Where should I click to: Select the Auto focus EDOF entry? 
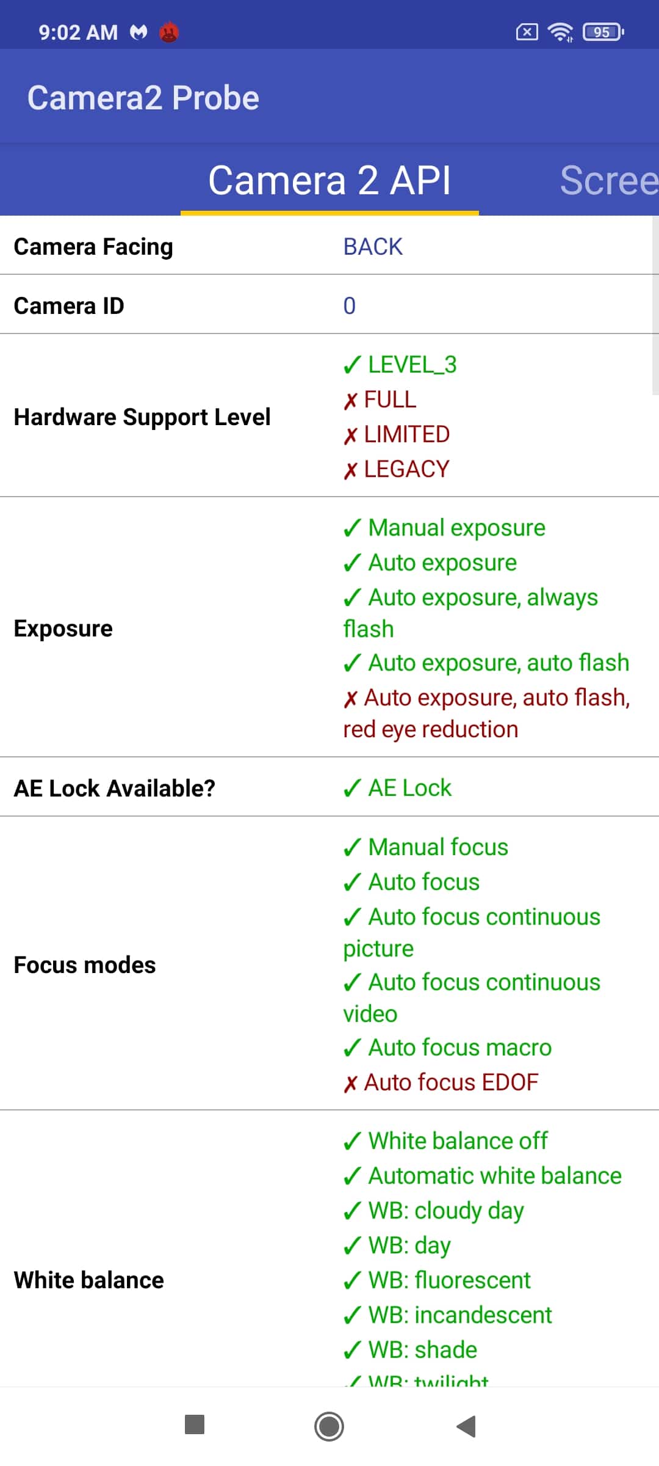point(441,1082)
